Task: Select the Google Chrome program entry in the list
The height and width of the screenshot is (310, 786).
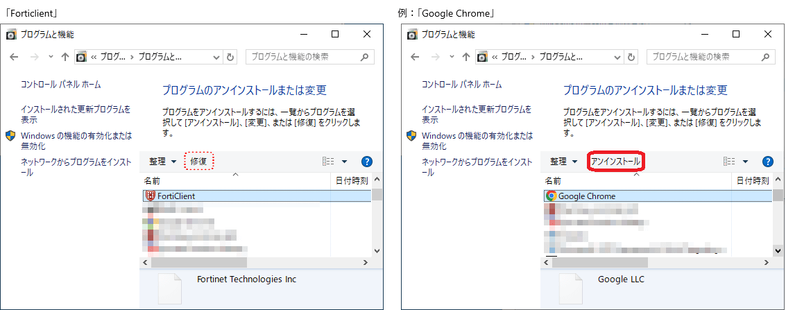Action: click(586, 196)
